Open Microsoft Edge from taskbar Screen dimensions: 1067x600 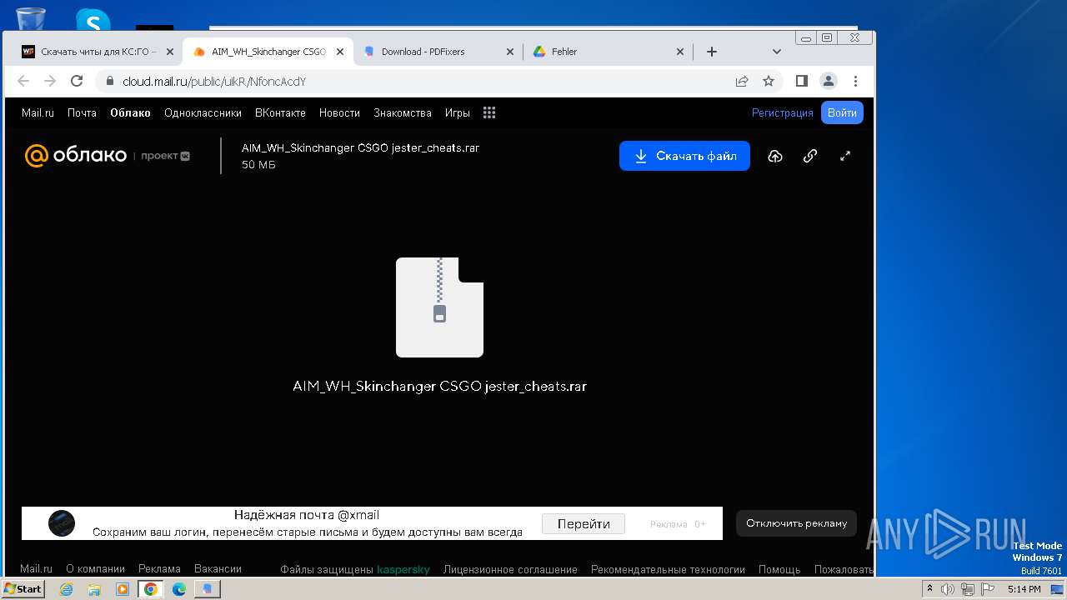179,589
